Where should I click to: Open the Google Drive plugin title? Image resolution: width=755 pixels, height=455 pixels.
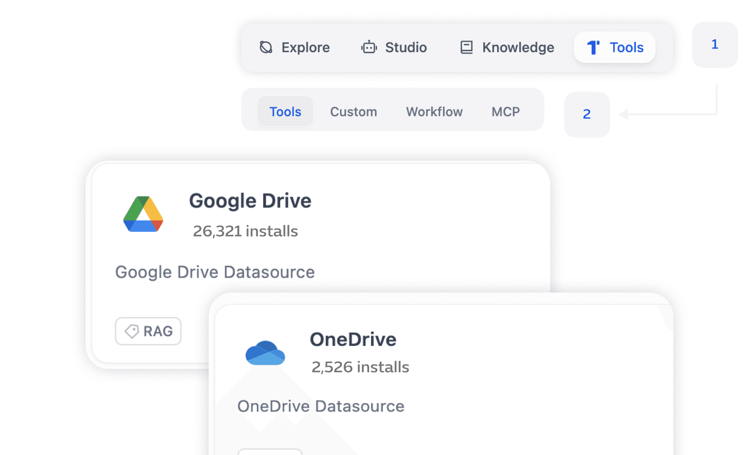(x=250, y=201)
